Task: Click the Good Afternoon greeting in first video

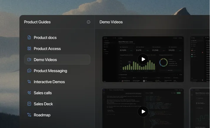Action: click(x=126, y=42)
